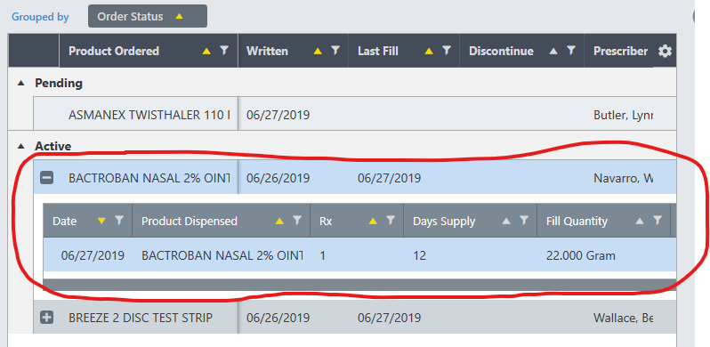Collapse the Pending group
Viewport: 710px width, 347px height.
coord(20,84)
